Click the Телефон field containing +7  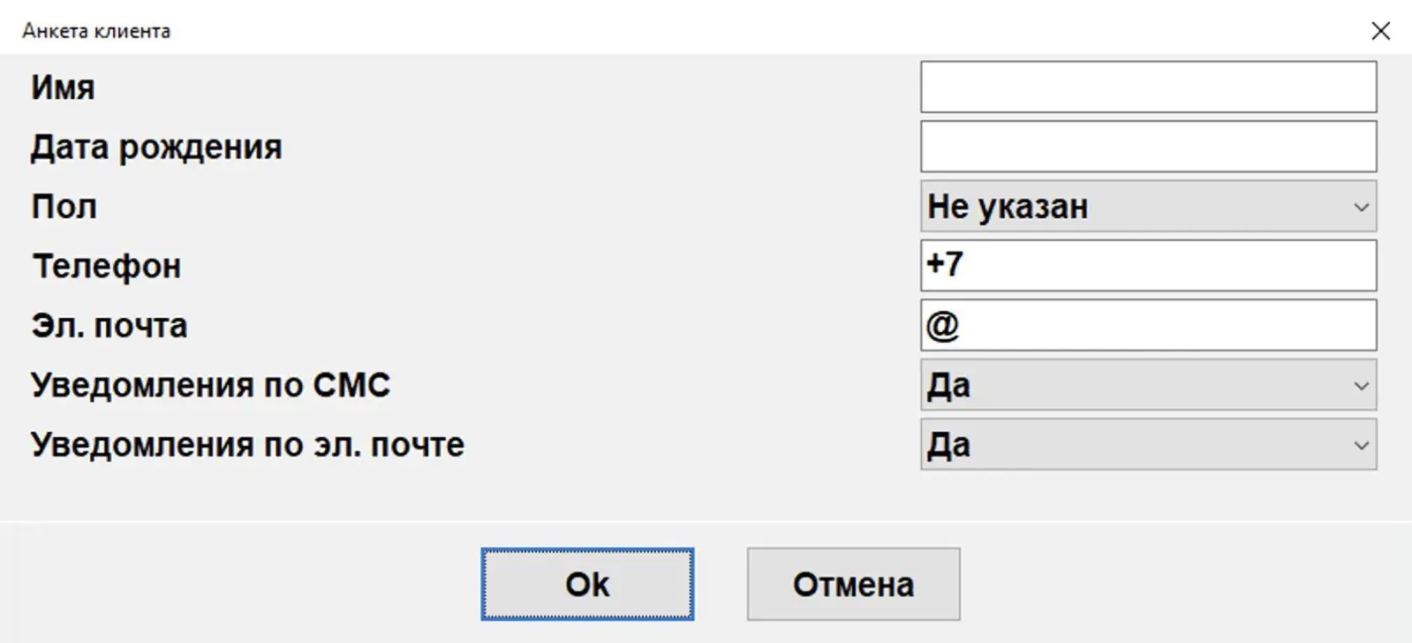coord(1148,265)
